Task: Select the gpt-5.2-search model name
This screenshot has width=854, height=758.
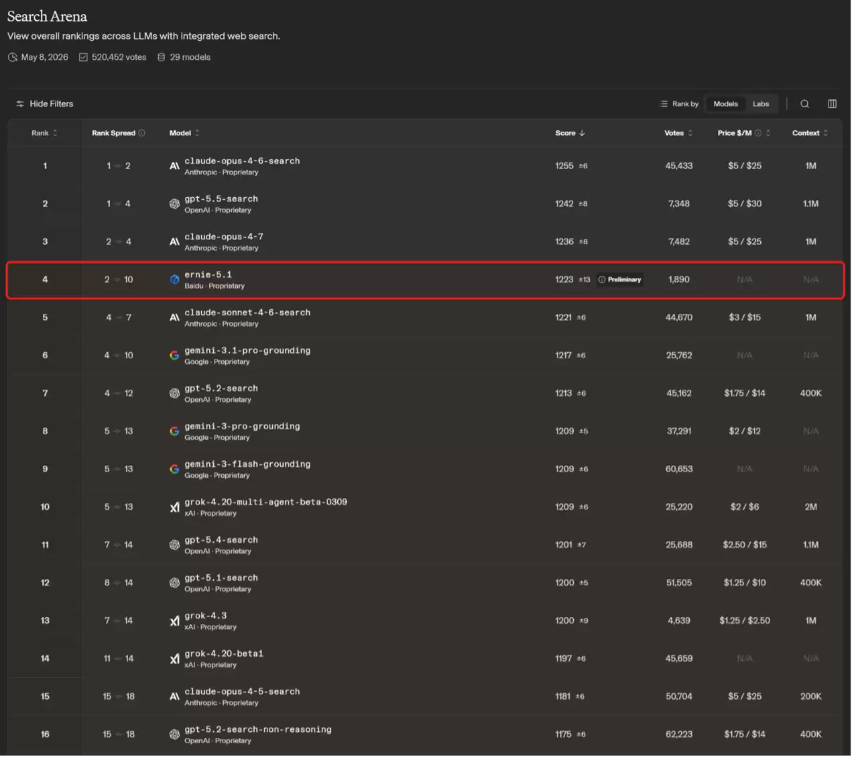Action: pyautogui.click(x=222, y=389)
